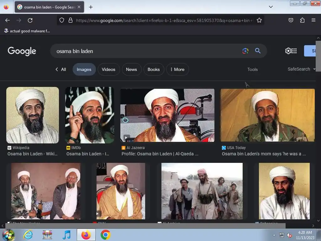Open Google quick settings gear icon
321x241 pixels.
pos(288,51)
